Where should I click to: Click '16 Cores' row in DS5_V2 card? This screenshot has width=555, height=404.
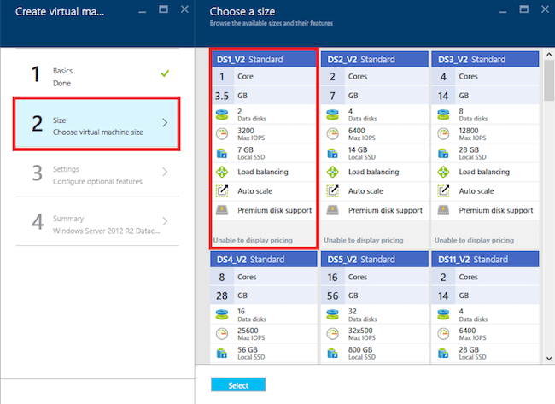pos(375,277)
